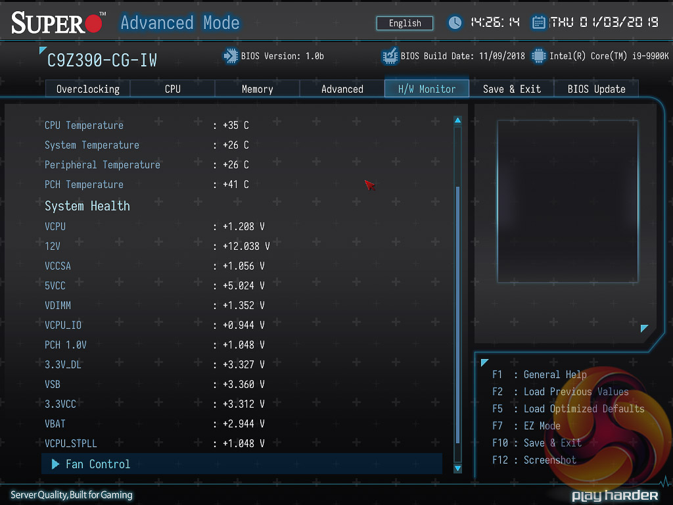Switch to the BIOS Update tab

(x=596, y=89)
